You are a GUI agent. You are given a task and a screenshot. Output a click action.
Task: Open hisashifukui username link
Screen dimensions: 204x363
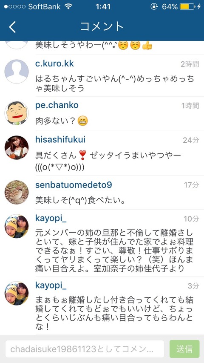[x=60, y=140]
